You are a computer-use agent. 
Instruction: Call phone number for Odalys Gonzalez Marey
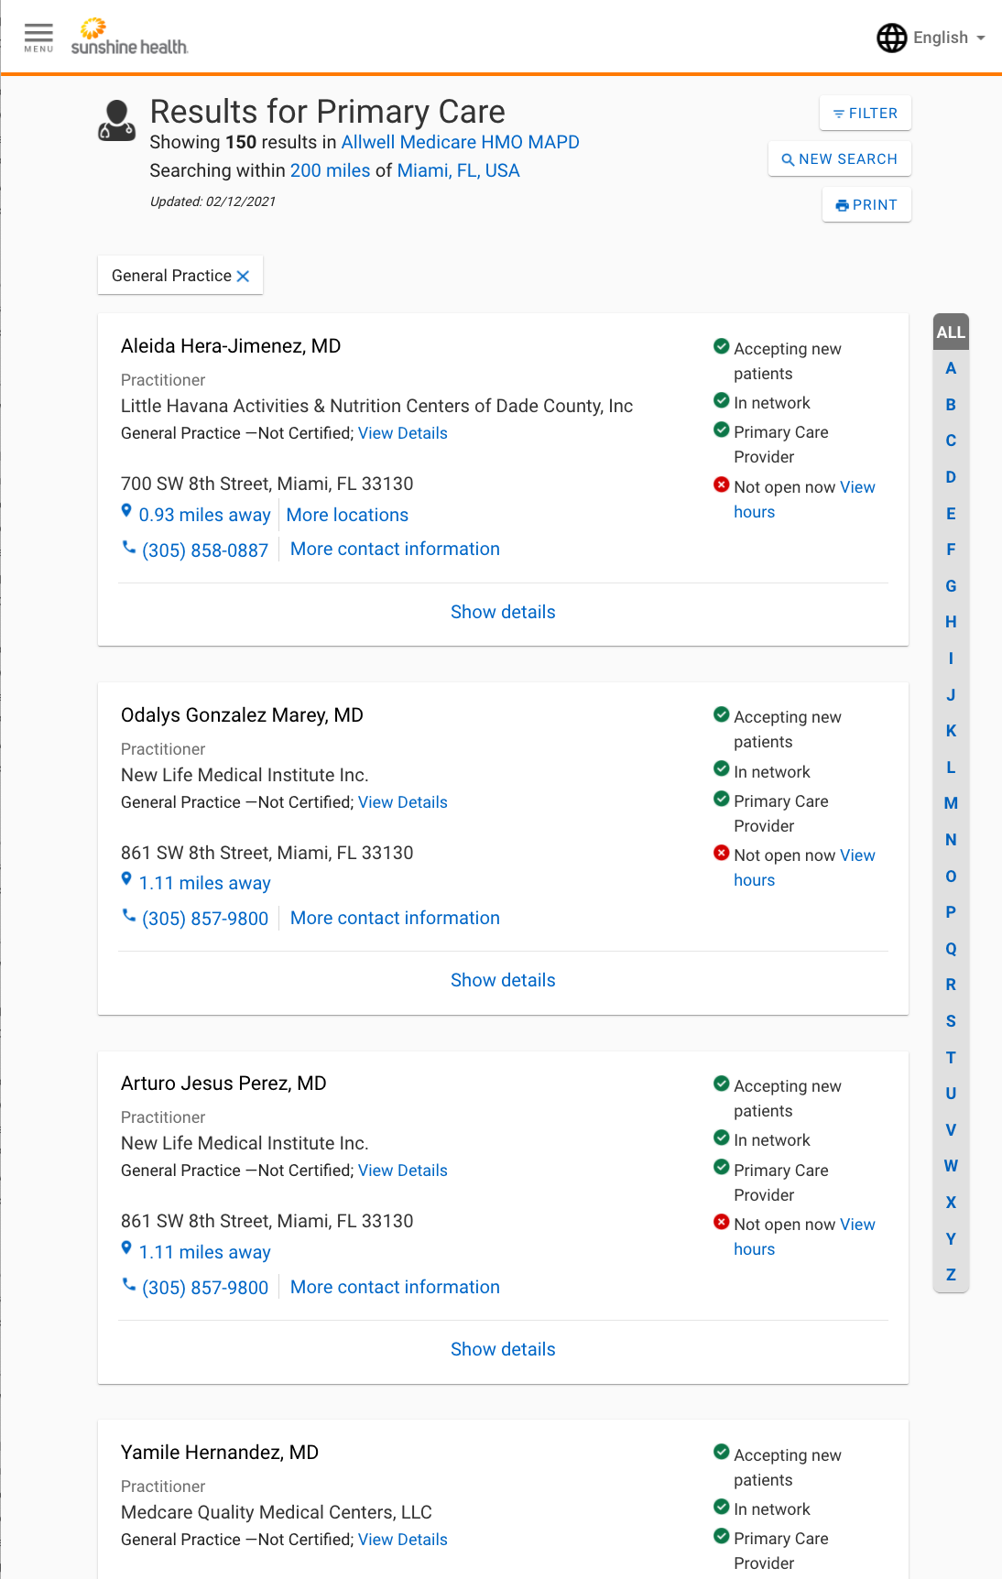205,919
